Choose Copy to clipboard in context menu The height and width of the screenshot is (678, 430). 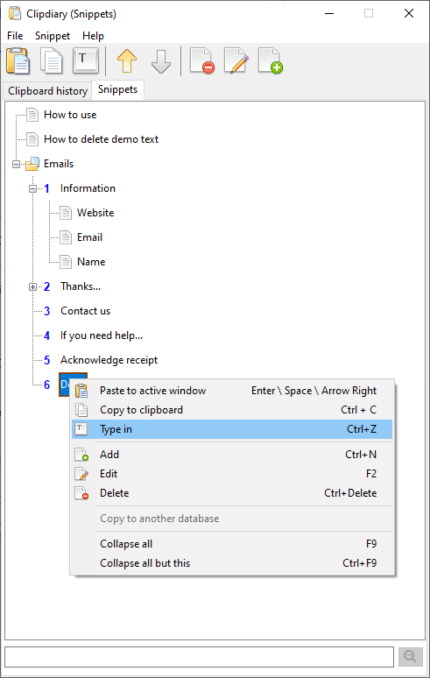tap(232, 410)
